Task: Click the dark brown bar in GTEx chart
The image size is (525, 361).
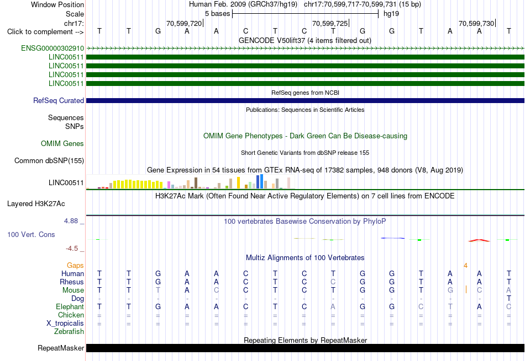Action: pos(196,183)
